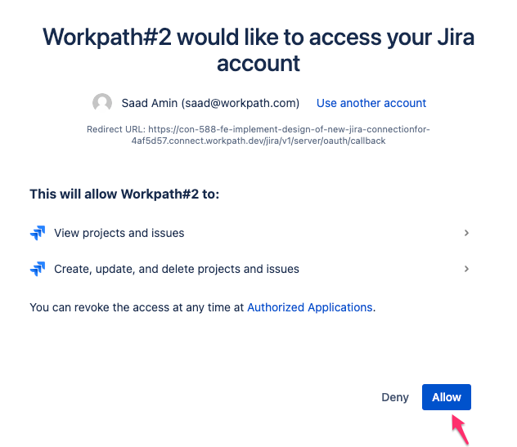This screenshot has width=517, height=447.
Task: Expand the Create, update, and delete permission chevron
Action: (x=466, y=269)
